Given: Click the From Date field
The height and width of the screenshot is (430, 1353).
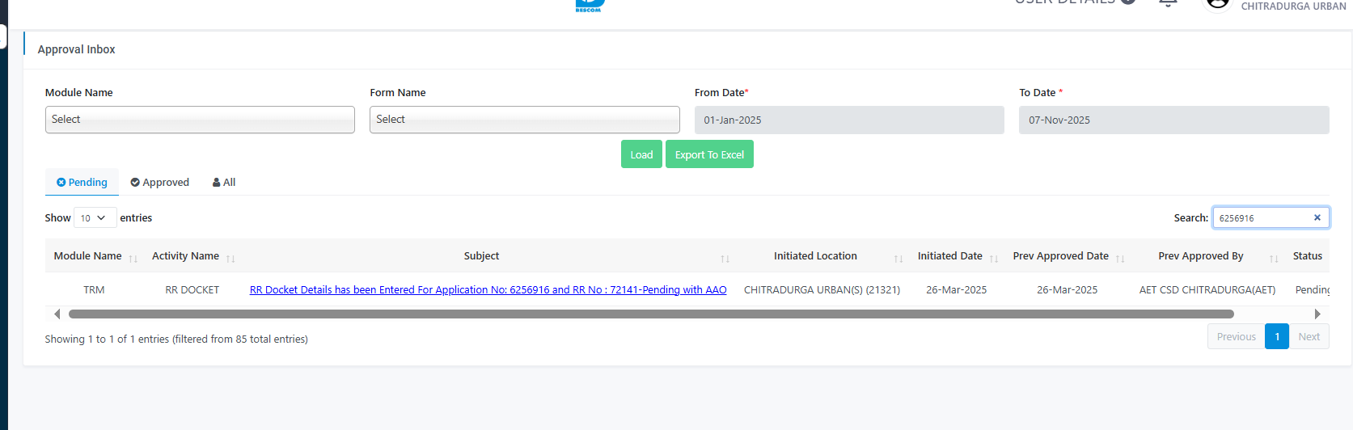Looking at the screenshot, I should 849,120.
